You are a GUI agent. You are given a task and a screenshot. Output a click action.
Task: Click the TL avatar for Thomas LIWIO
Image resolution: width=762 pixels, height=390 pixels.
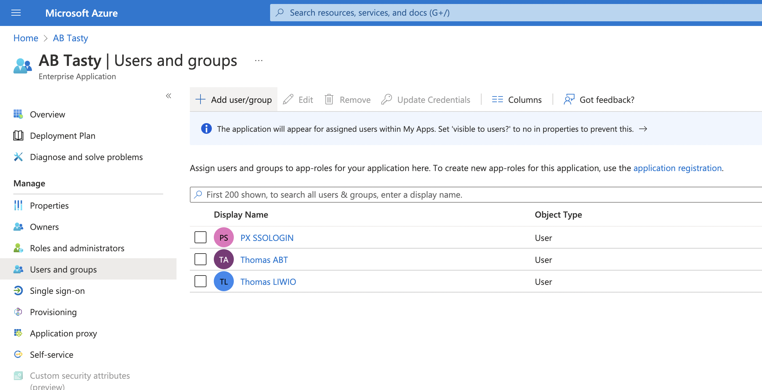[224, 281]
